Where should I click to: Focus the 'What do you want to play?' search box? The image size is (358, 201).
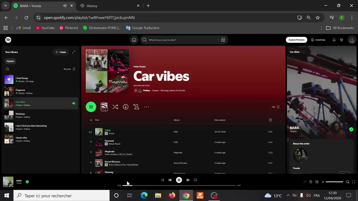point(179,40)
